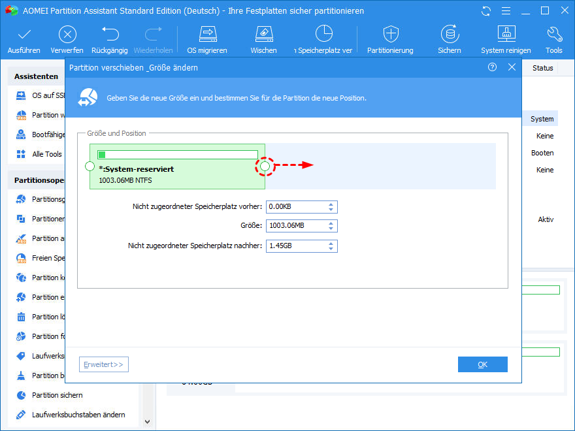Select the System status row
Viewport: 575px width, 431px height.
[x=542, y=119]
